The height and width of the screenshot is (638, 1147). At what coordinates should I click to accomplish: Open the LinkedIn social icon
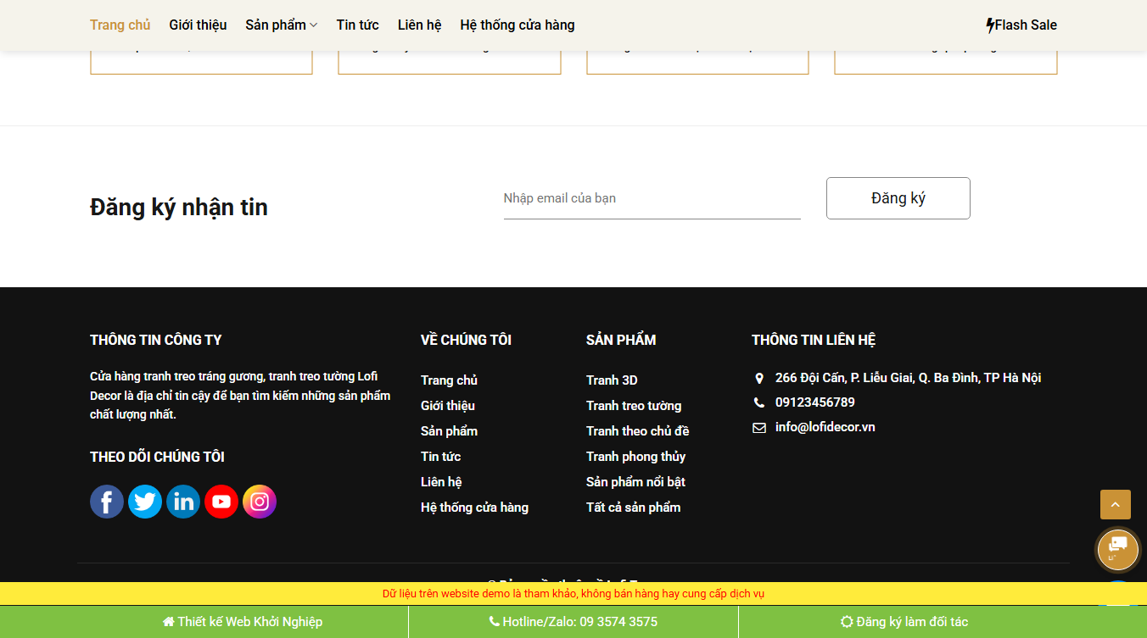(183, 502)
